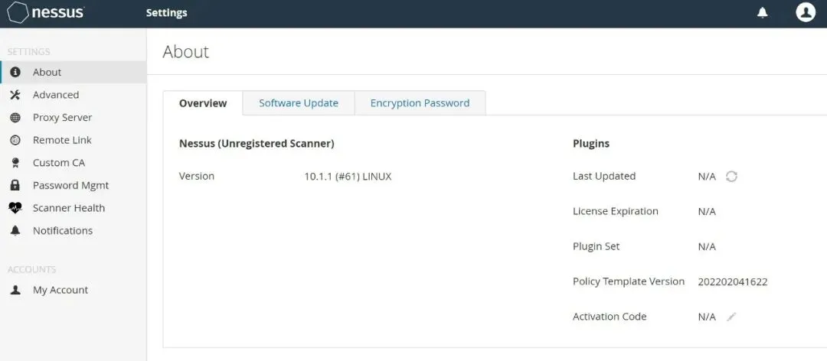Image resolution: width=827 pixels, height=361 pixels.
Task: Click the Last Updated label
Action: [604, 177]
